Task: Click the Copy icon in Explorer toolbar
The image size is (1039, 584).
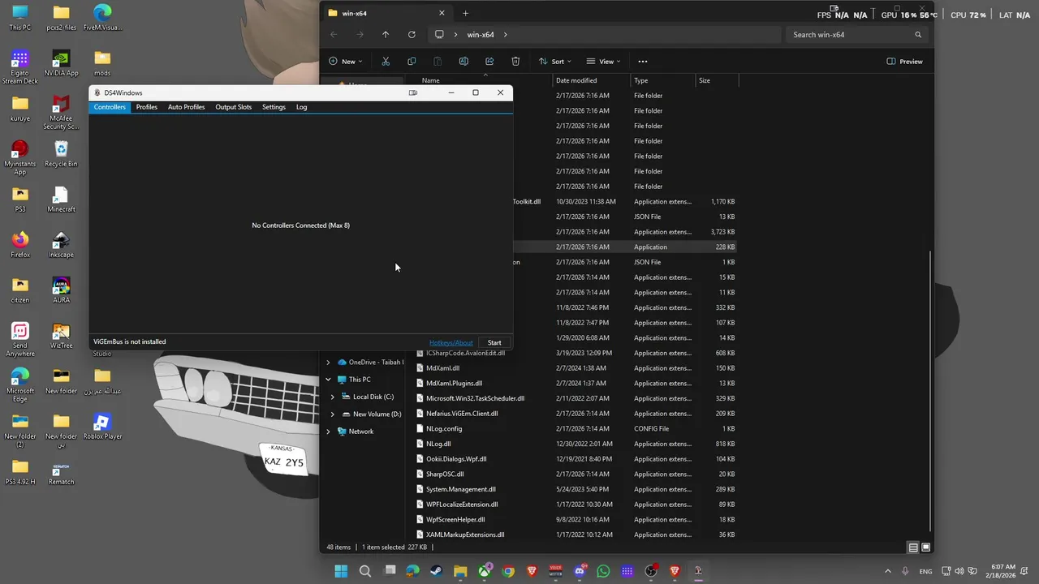Action: tap(412, 62)
